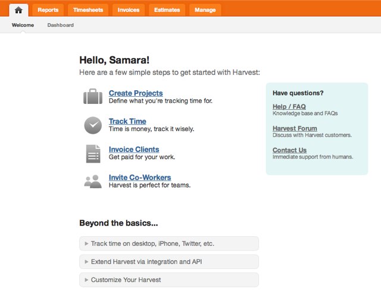Click the clock icon beside Track Time

tap(93, 125)
